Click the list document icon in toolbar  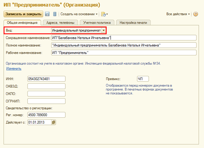(55, 14)
